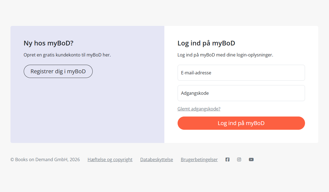Open the Instagram icon in footer
The width and height of the screenshot is (329, 192).
(239, 159)
